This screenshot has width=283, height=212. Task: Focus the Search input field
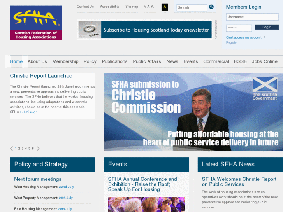[192, 7]
